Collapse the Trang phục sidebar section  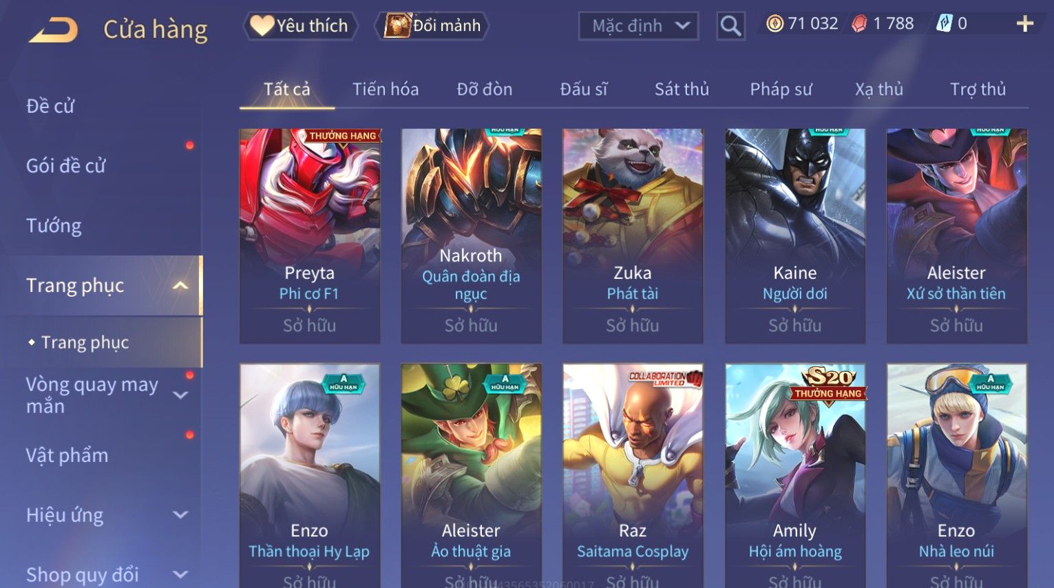tap(180, 286)
